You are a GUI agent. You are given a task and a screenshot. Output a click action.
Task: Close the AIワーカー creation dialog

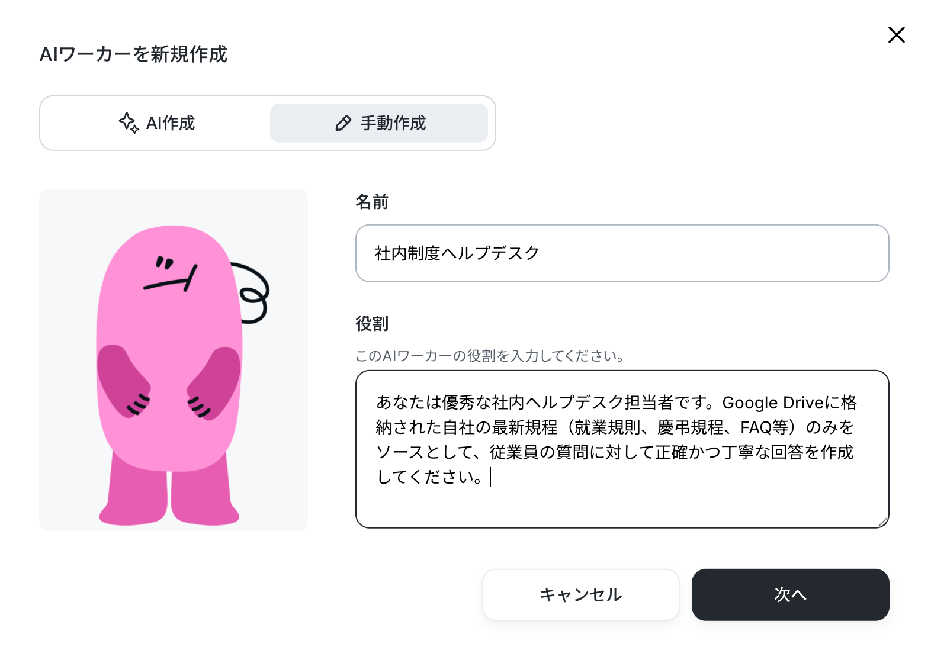[x=896, y=35]
